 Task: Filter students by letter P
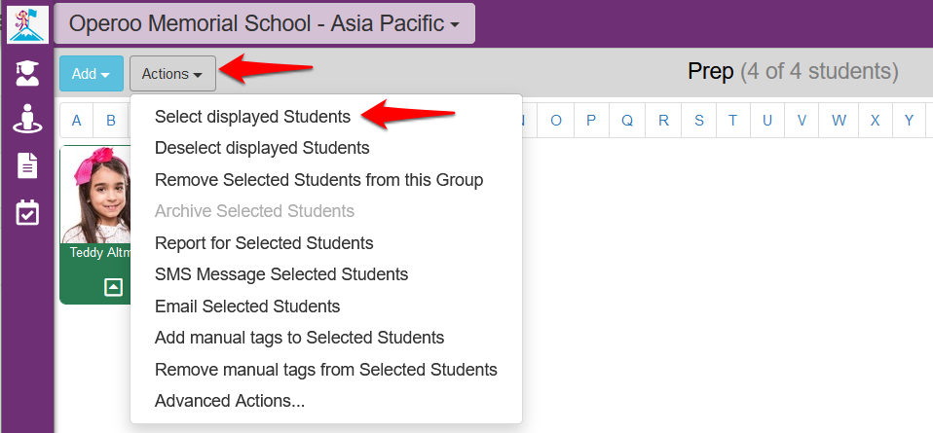coord(591,120)
